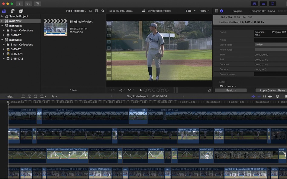The width and height of the screenshot is (287, 179).
Task: Click the '1 item' browser status
Action: pyautogui.click(x=73, y=90)
